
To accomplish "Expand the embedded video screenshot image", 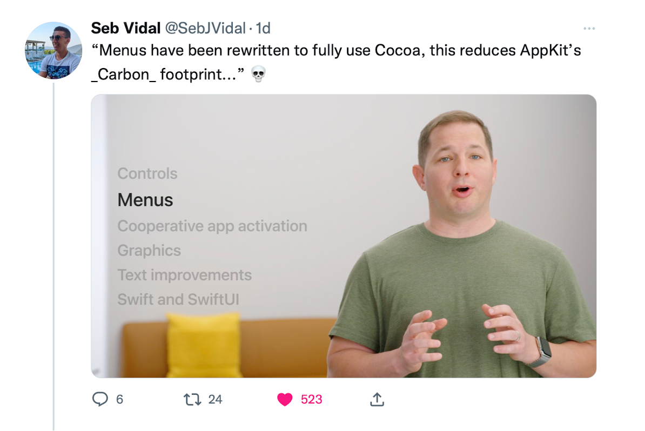I will tap(344, 236).
